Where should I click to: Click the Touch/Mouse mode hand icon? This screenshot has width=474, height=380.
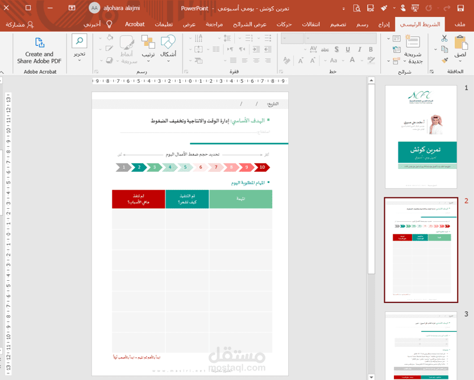[x=402, y=8]
